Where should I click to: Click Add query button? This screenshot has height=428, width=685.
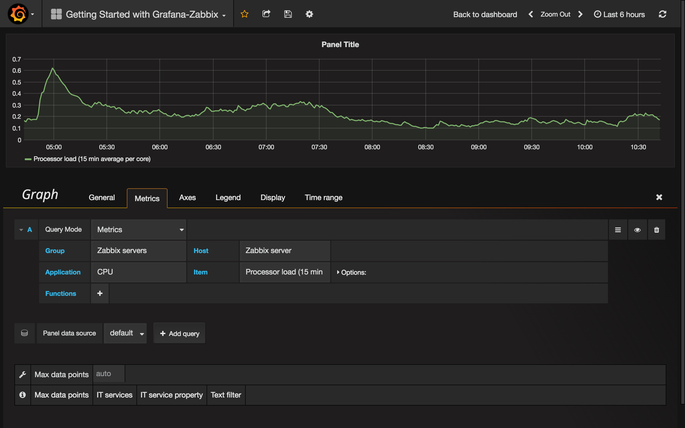pyautogui.click(x=180, y=334)
